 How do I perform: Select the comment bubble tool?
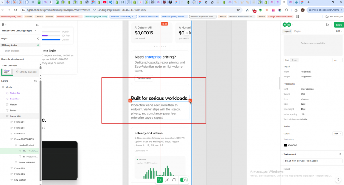174,180
